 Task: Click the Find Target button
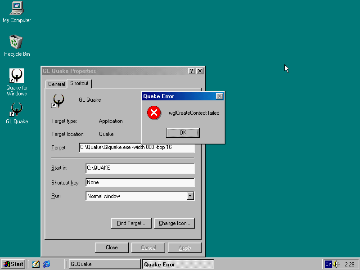[131, 223]
